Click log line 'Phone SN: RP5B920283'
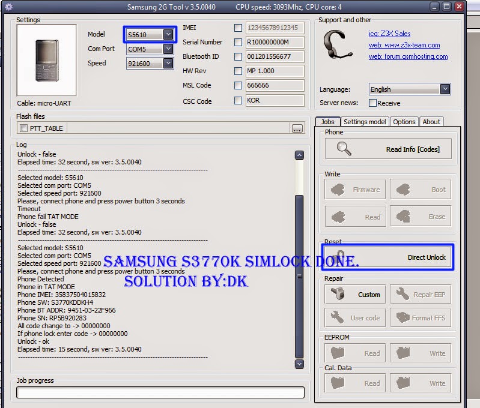 click(x=52, y=318)
